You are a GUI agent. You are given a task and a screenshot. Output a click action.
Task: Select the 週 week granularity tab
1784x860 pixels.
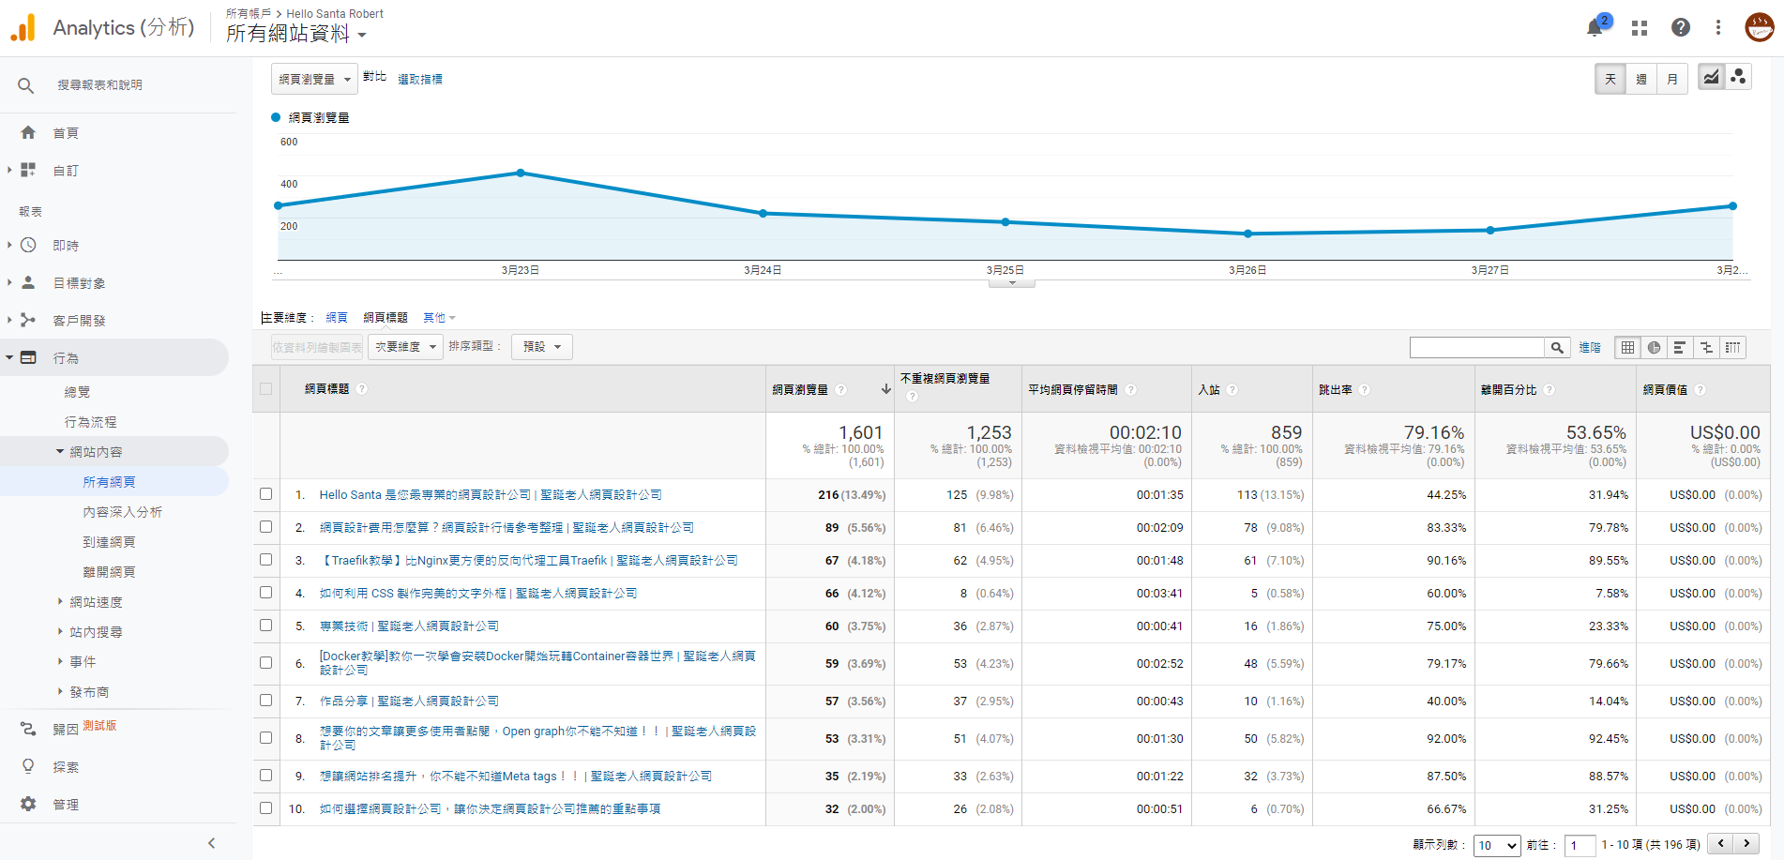click(x=1641, y=80)
